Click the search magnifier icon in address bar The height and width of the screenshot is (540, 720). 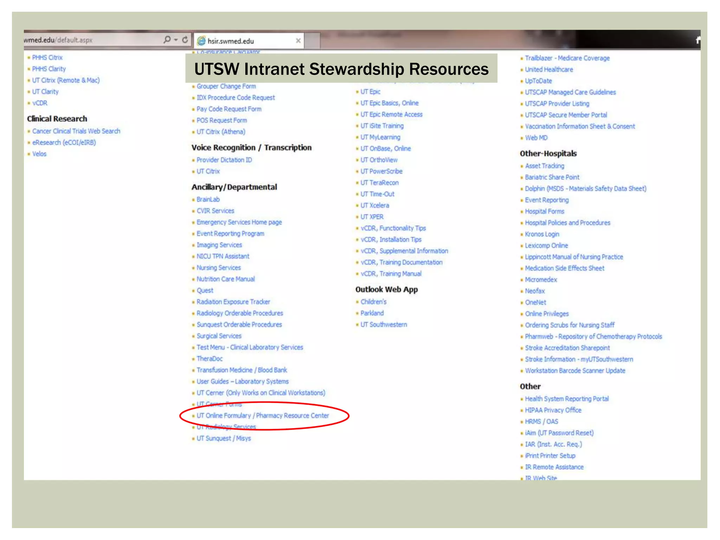point(167,40)
